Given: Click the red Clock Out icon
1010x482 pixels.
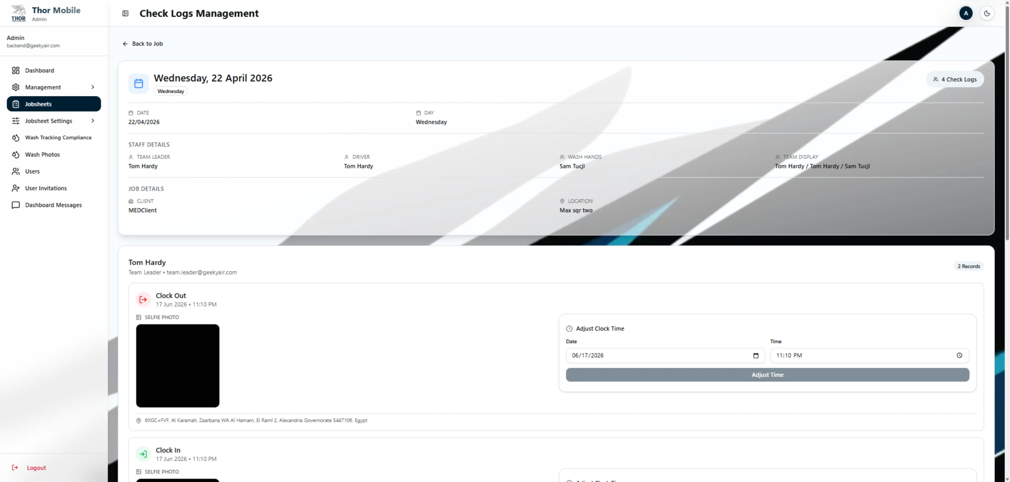Looking at the screenshot, I should (143, 299).
